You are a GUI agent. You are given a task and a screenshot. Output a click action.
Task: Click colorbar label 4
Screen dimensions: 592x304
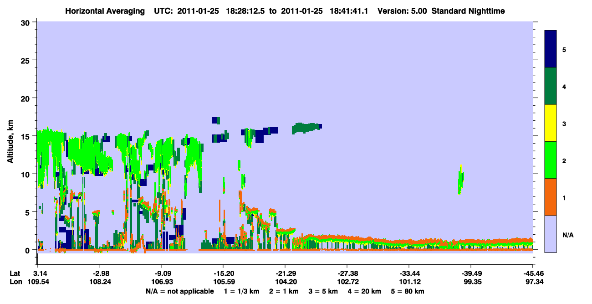564,86
